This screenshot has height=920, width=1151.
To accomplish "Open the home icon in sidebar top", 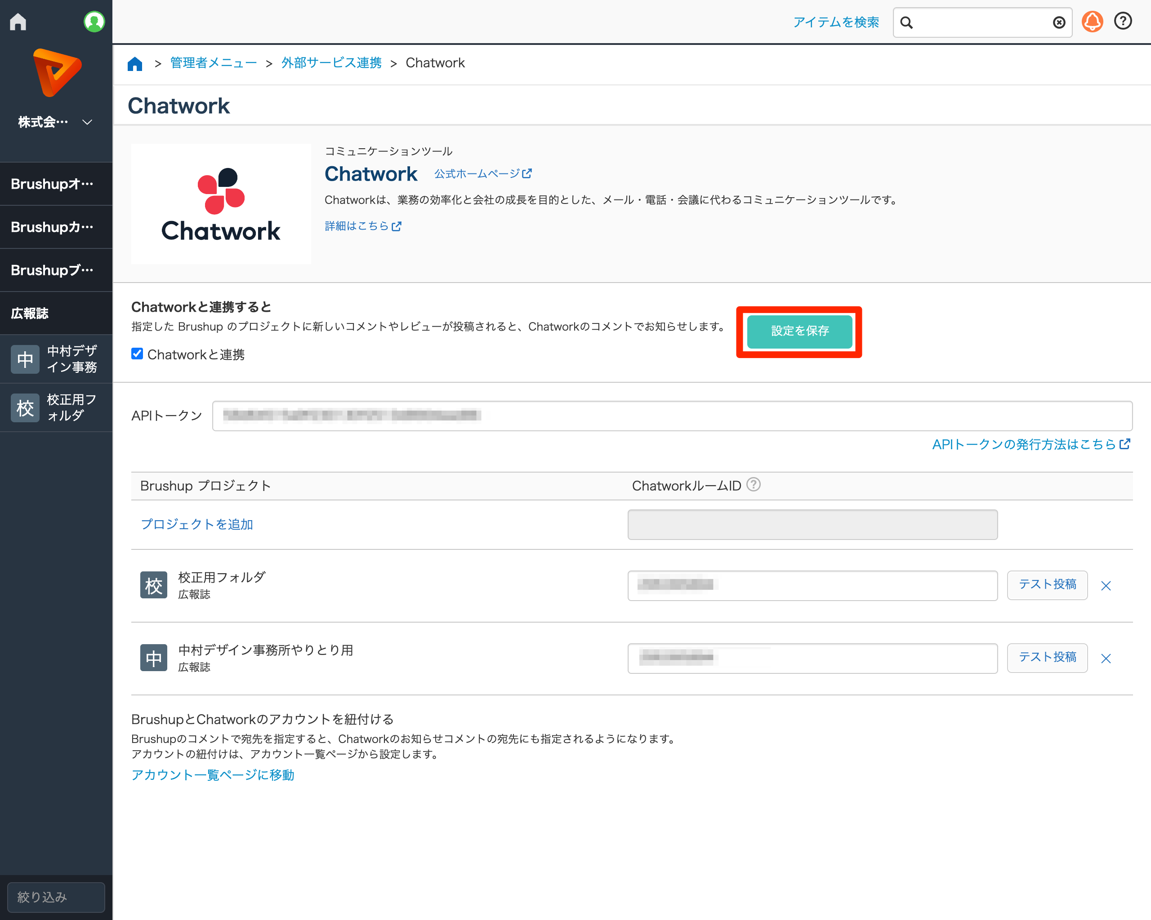I will coord(18,22).
